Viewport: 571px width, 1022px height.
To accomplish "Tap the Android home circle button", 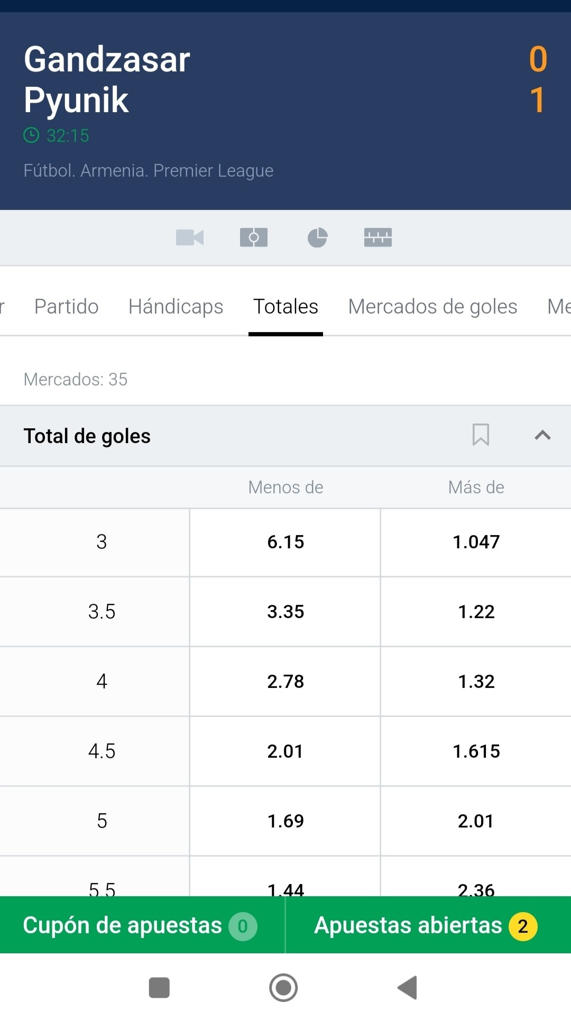I will pyautogui.click(x=283, y=987).
